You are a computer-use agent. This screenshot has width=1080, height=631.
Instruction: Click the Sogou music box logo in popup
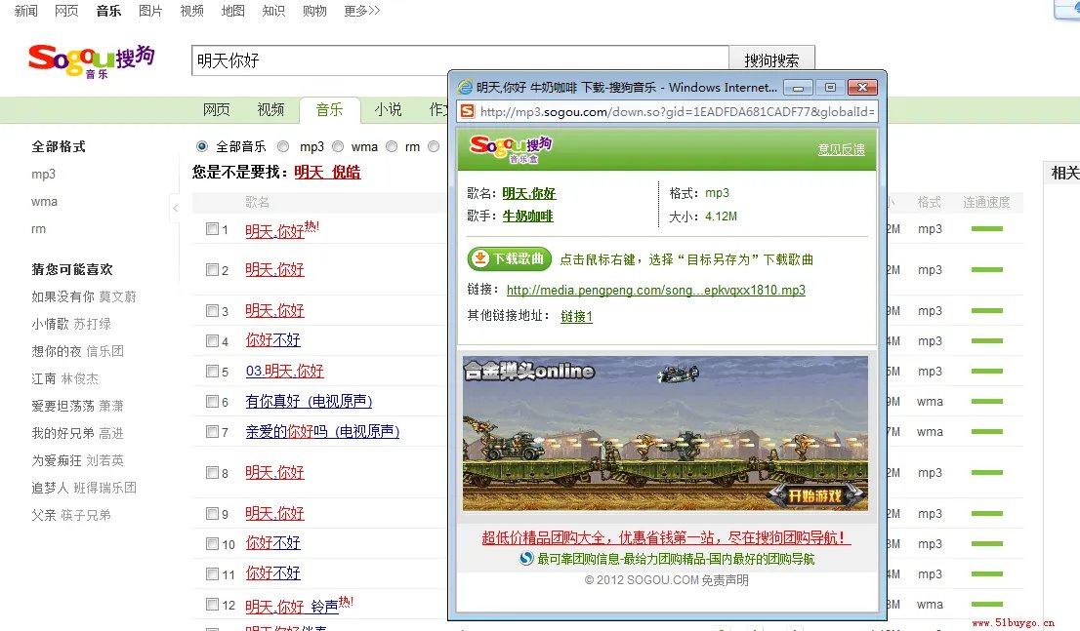(x=511, y=149)
